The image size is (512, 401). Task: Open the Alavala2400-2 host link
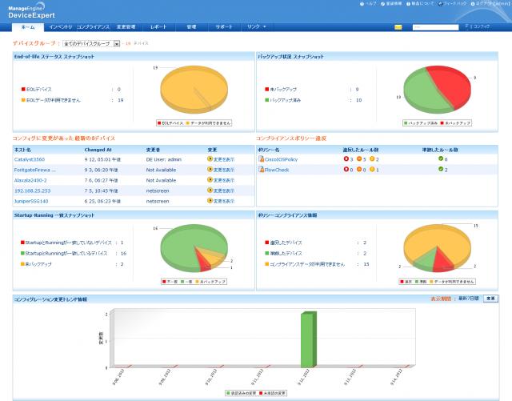pos(30,180)
